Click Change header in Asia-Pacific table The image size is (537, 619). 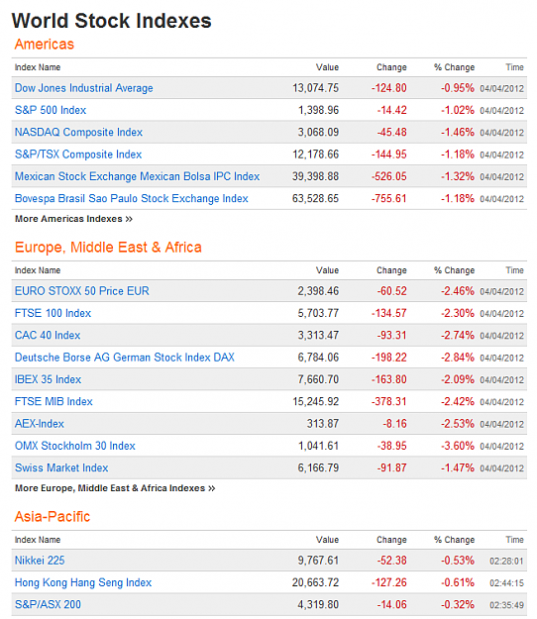point(391,540)
